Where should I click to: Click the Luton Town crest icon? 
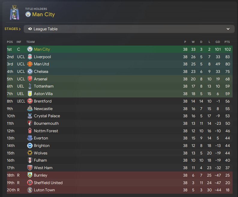(x=30, y=190)
